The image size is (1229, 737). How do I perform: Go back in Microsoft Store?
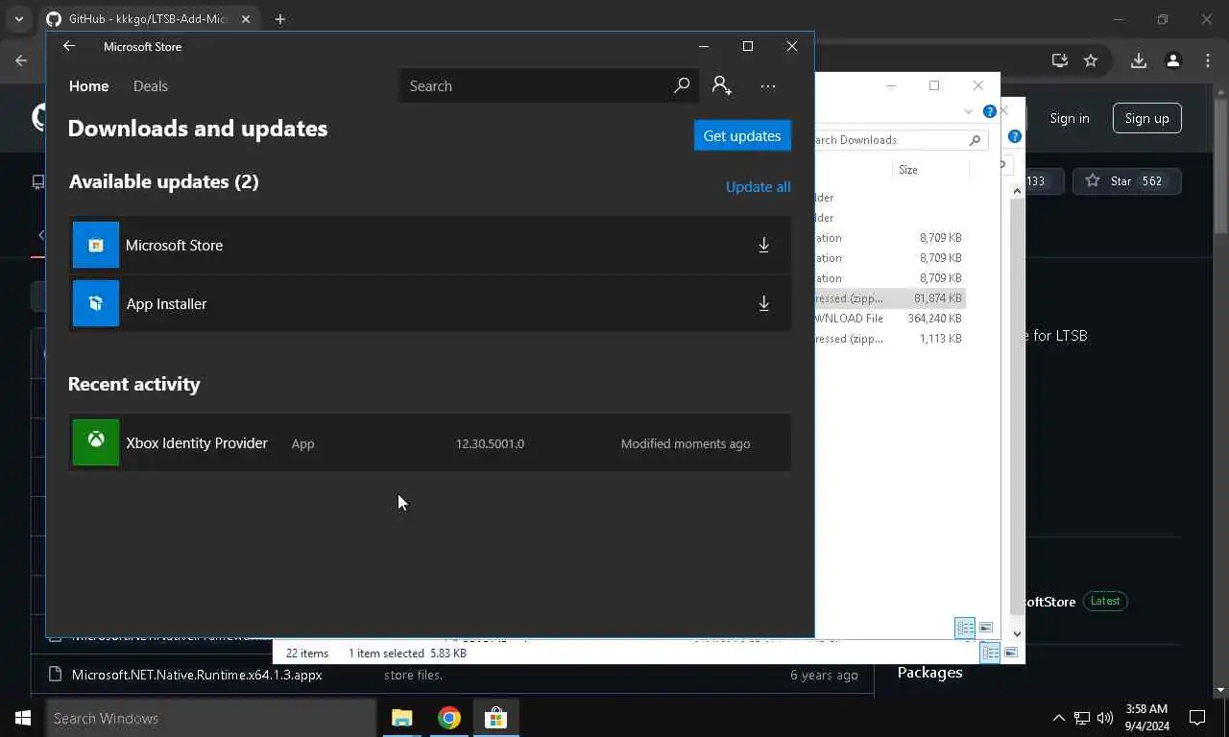(x=69, y=46)
